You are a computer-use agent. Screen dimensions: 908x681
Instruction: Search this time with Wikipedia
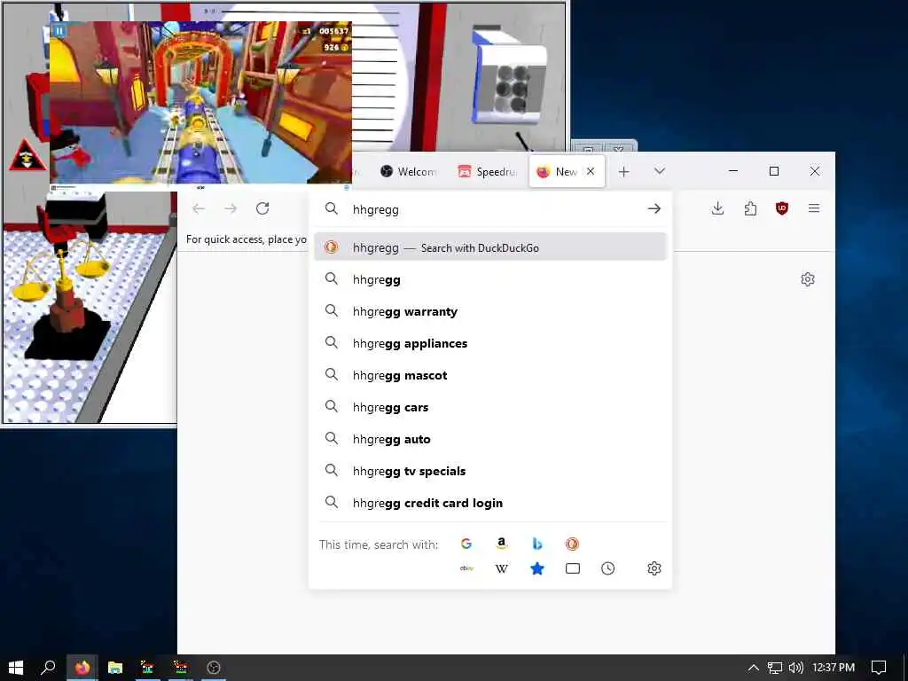(502, 568)
